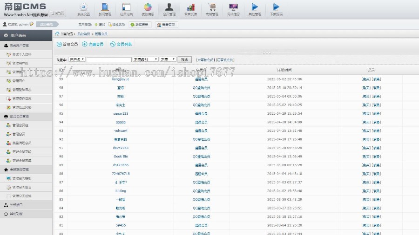Open the 不限 filter dropdown beside search
The width and height of the screenshot is (419, 235).
click(168, 59)
